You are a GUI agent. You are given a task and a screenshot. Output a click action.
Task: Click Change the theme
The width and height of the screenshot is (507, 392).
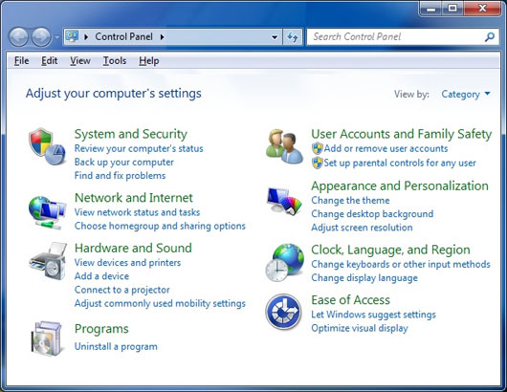[x=350, y=201]
